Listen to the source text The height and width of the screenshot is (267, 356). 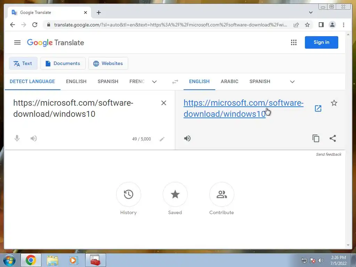click(34, 138)
